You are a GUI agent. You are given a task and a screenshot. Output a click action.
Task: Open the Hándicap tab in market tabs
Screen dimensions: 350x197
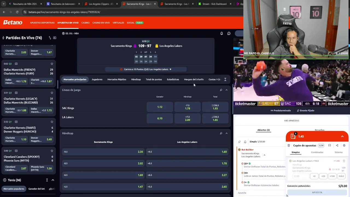(x=136, y=79)
